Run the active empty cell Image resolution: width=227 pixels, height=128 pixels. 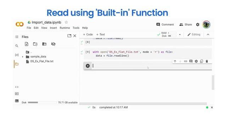pyautogui.click(x=88, y=66)
